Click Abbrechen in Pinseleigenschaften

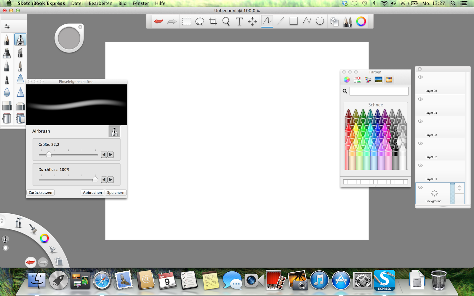click(x=92, y=193)
